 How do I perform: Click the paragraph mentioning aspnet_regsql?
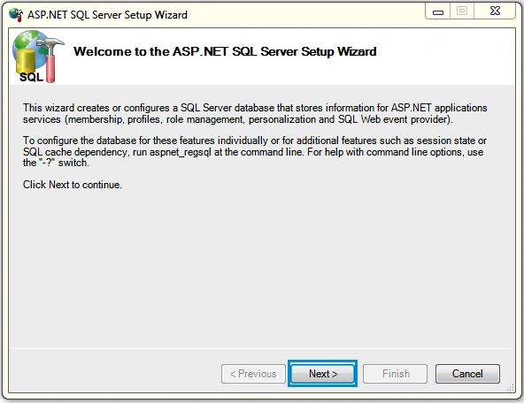pyautogui.click(x=255, y=151)
